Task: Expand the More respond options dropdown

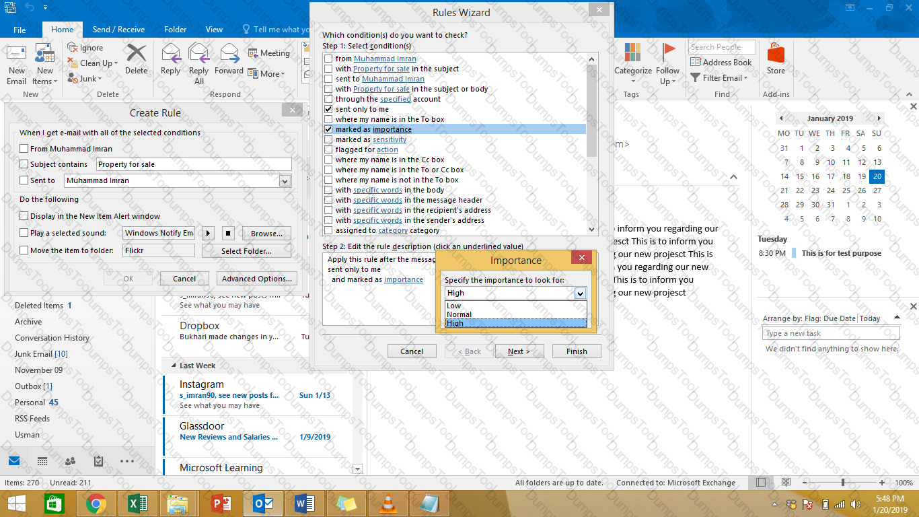Action: [283, 74]
